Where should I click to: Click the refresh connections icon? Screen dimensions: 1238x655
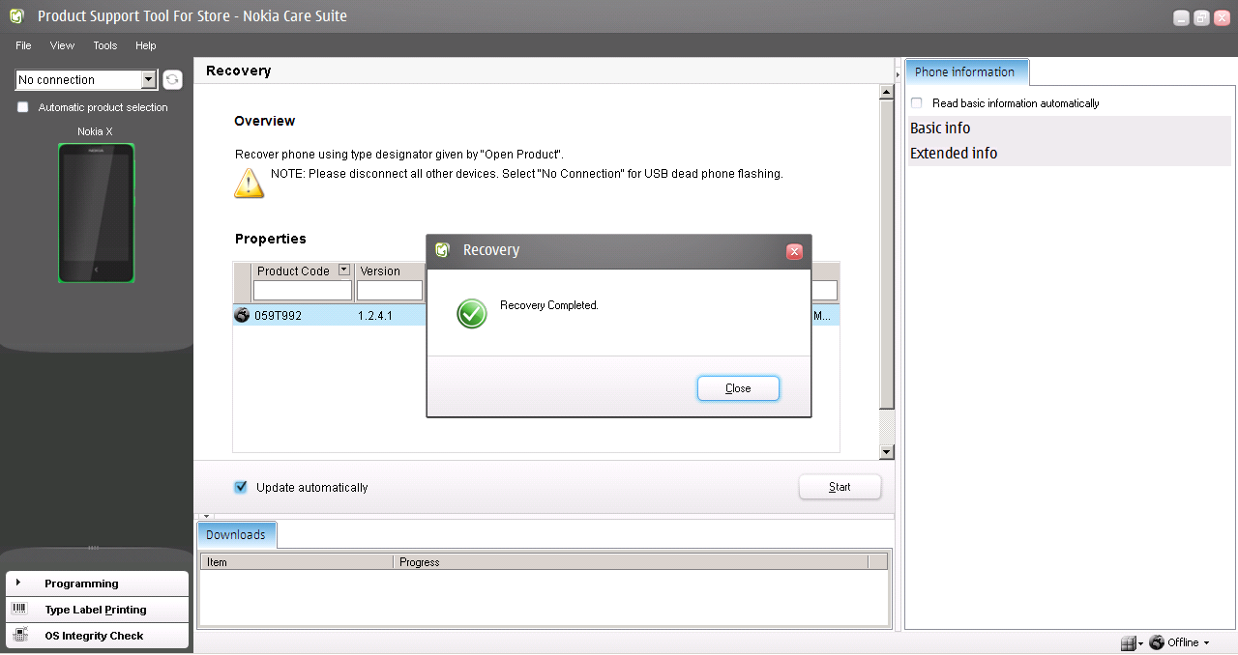point(172,80)
